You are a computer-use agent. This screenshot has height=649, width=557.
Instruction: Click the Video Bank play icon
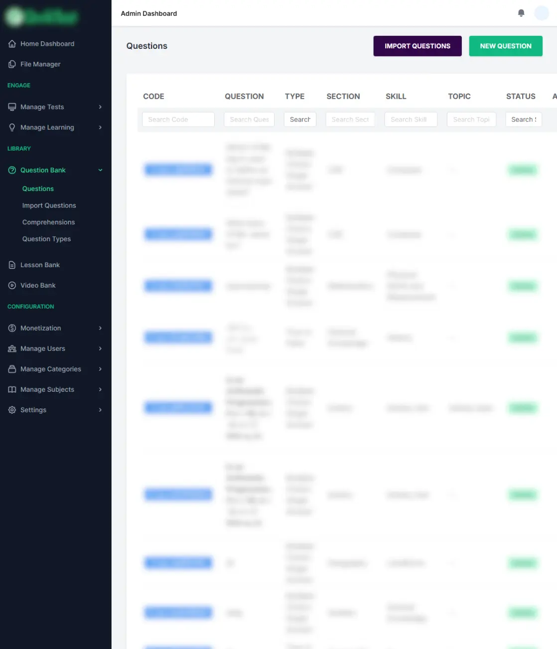(12, 286)
